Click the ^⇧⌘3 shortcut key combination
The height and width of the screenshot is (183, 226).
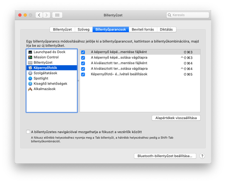click(x=186, y=58)
